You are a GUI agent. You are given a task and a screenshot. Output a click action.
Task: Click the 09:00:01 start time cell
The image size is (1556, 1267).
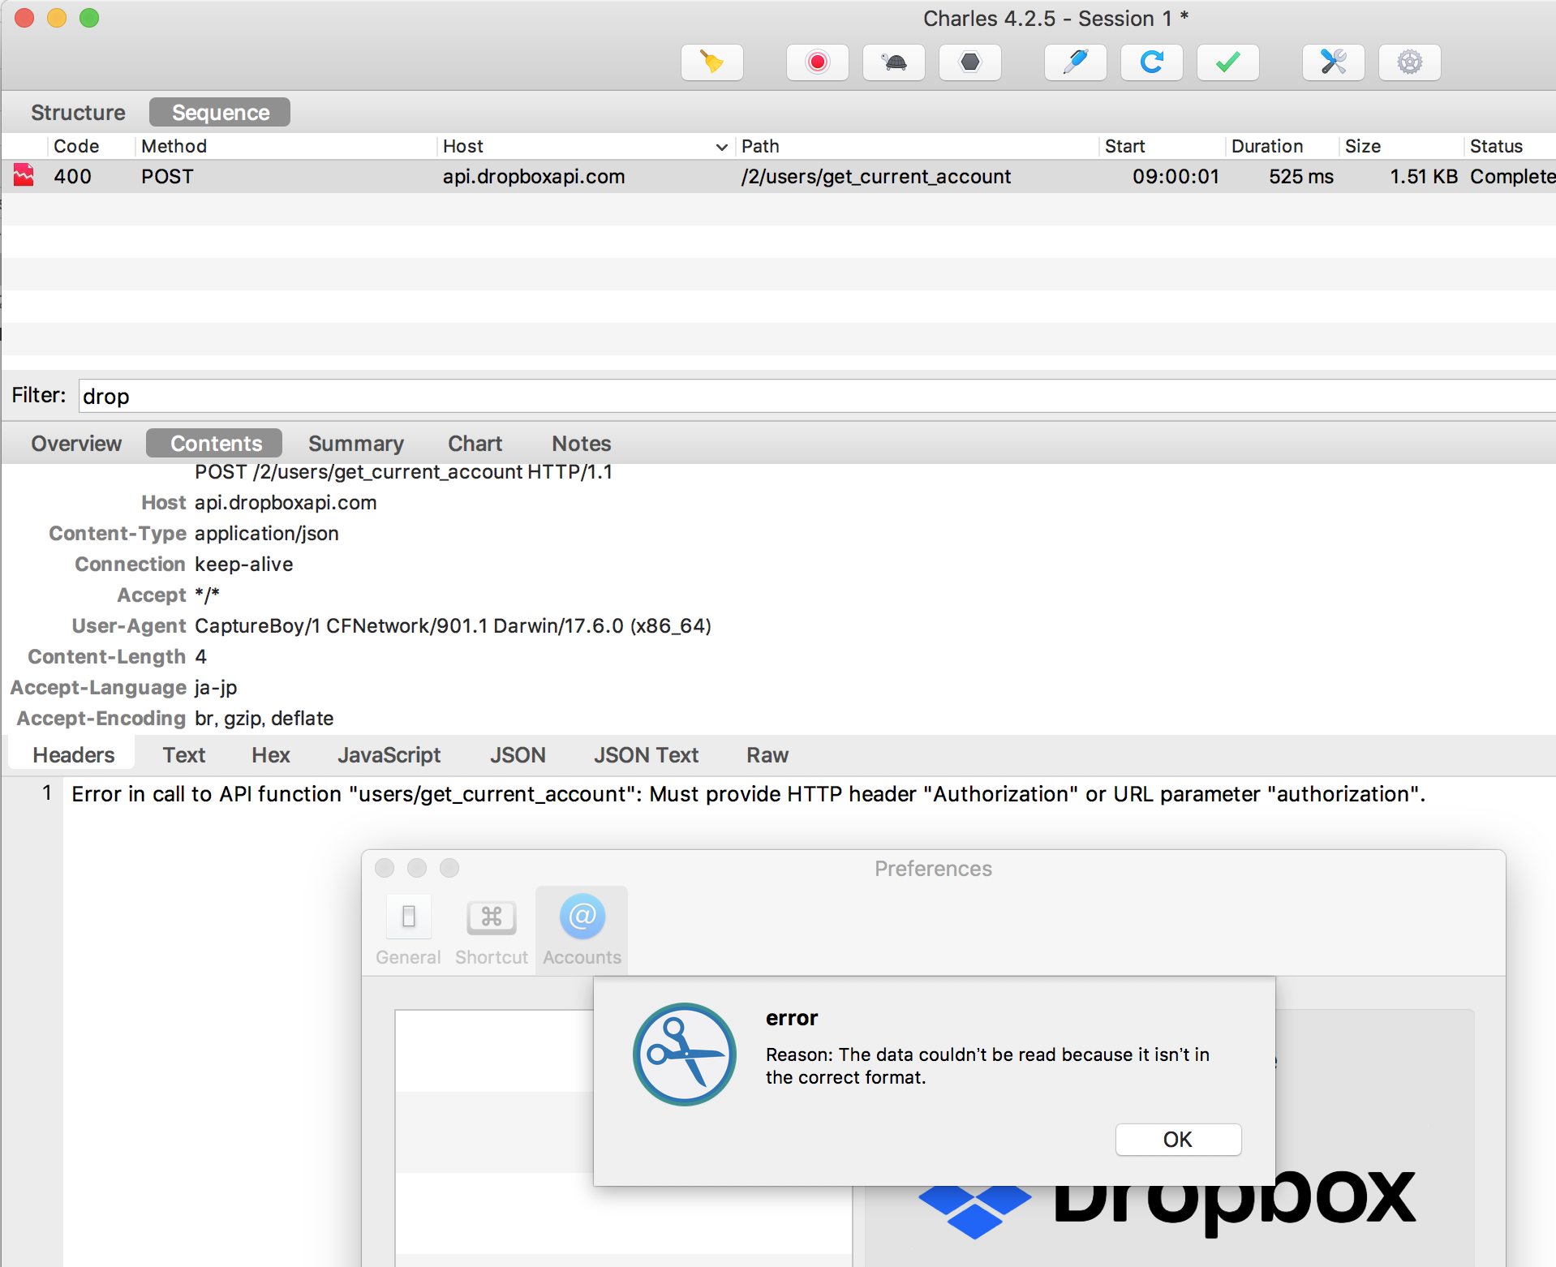pyautogui.click(x=1176, y=176)
